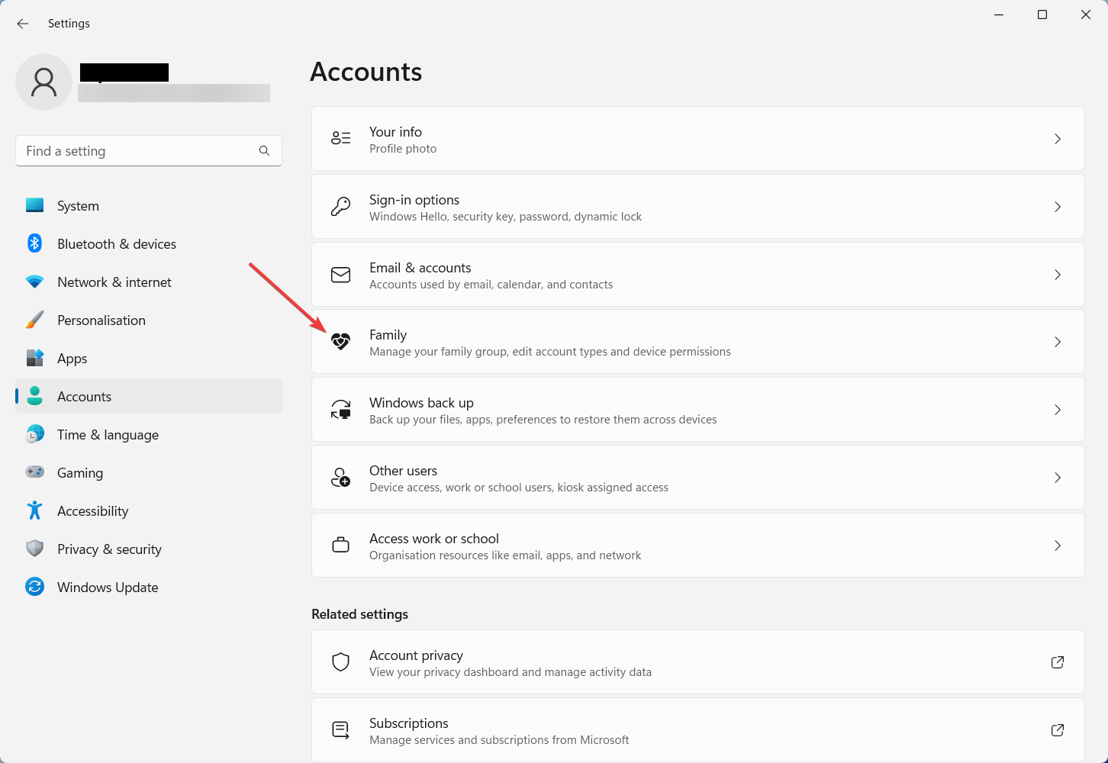This screenshot has width=1108, height=763.
Task: Open Family via its right chevron
Action: (x=1058, y=342)
